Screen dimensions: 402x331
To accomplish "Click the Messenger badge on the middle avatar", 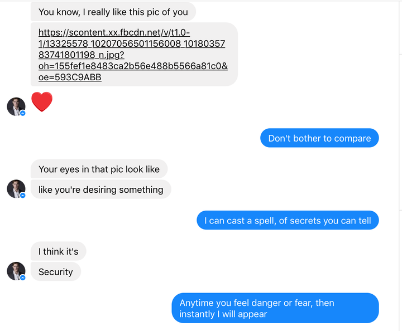I will [x=22, y=196].
